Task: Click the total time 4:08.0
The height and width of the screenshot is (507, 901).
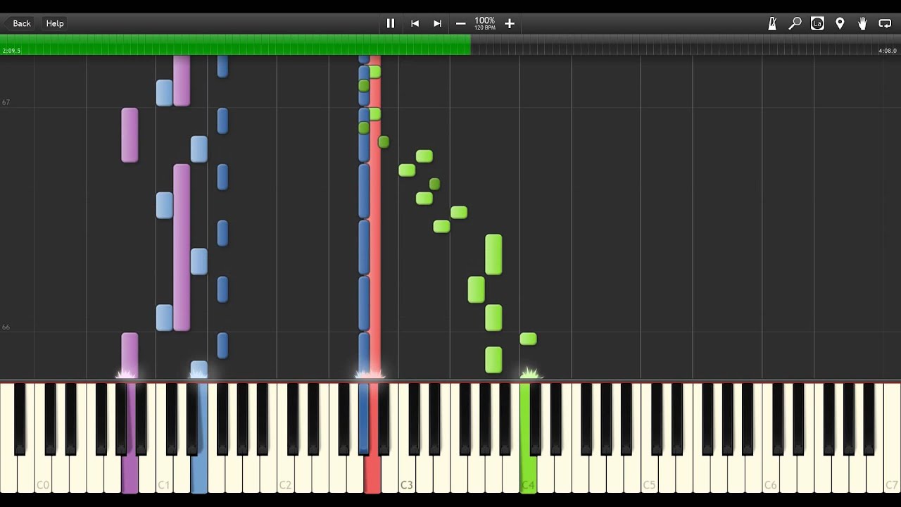Action: coord(888,51)
